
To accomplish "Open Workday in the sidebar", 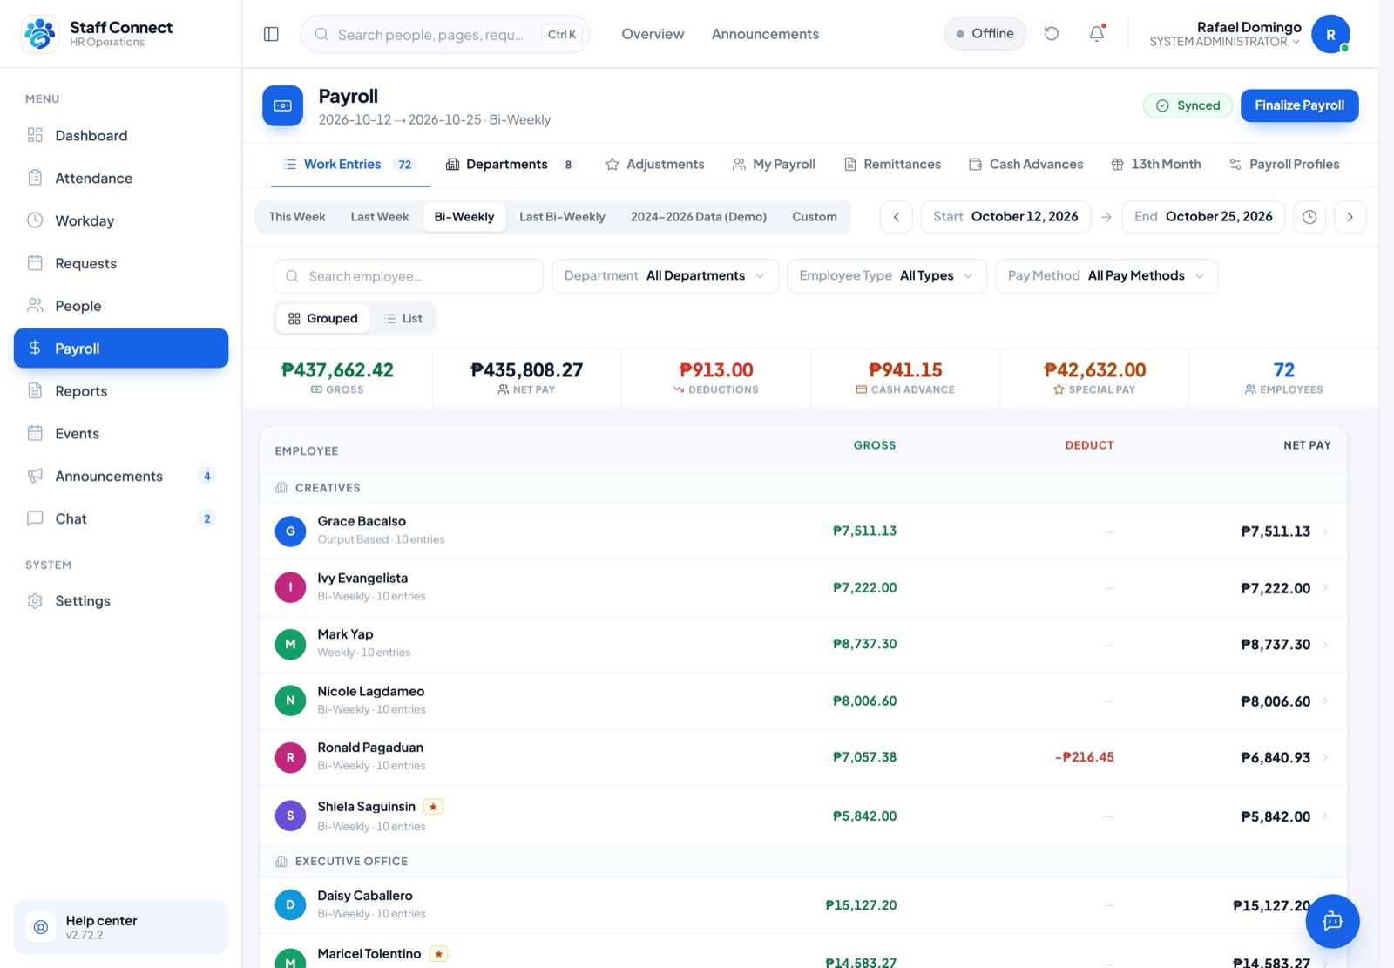I will tap(121, 220).
